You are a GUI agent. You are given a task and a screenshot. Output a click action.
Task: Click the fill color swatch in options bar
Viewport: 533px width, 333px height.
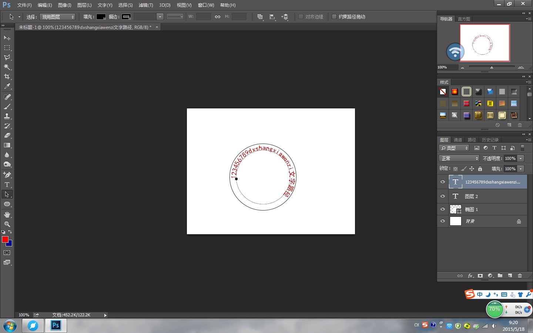101,17
